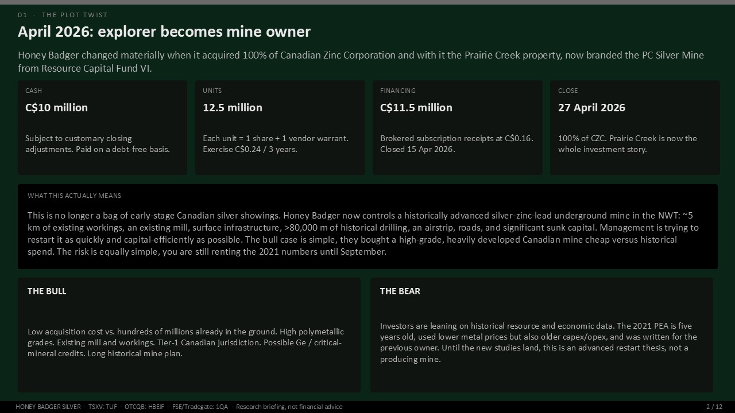Click the bear text starting 'Investors are leaning'
This screenshot has width=735, height=413.
[x=539, y=342]
